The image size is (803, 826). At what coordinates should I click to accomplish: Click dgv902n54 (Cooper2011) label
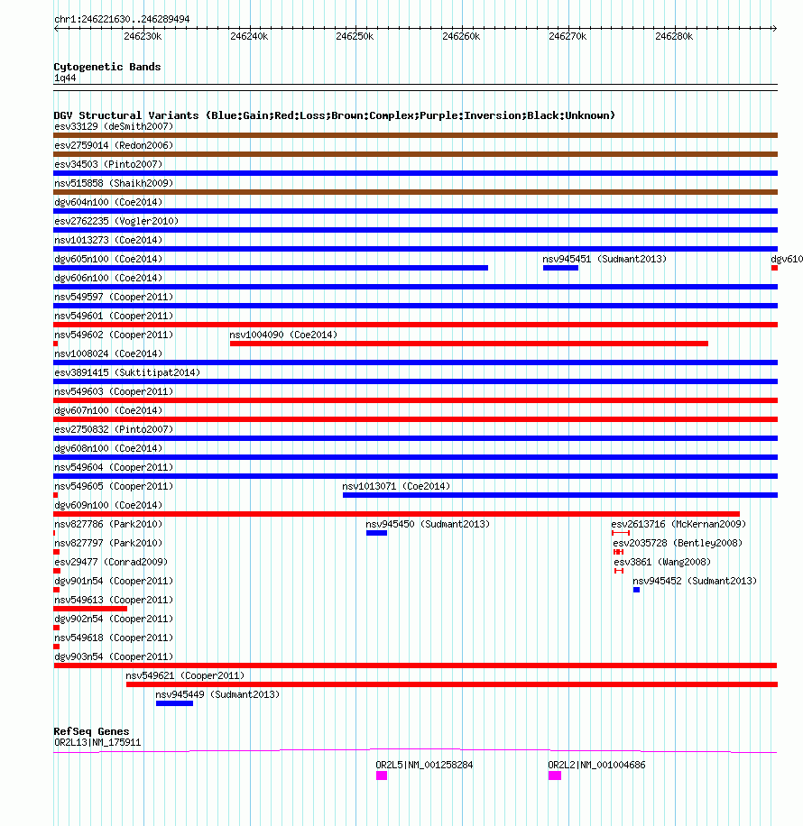(114, 619)
